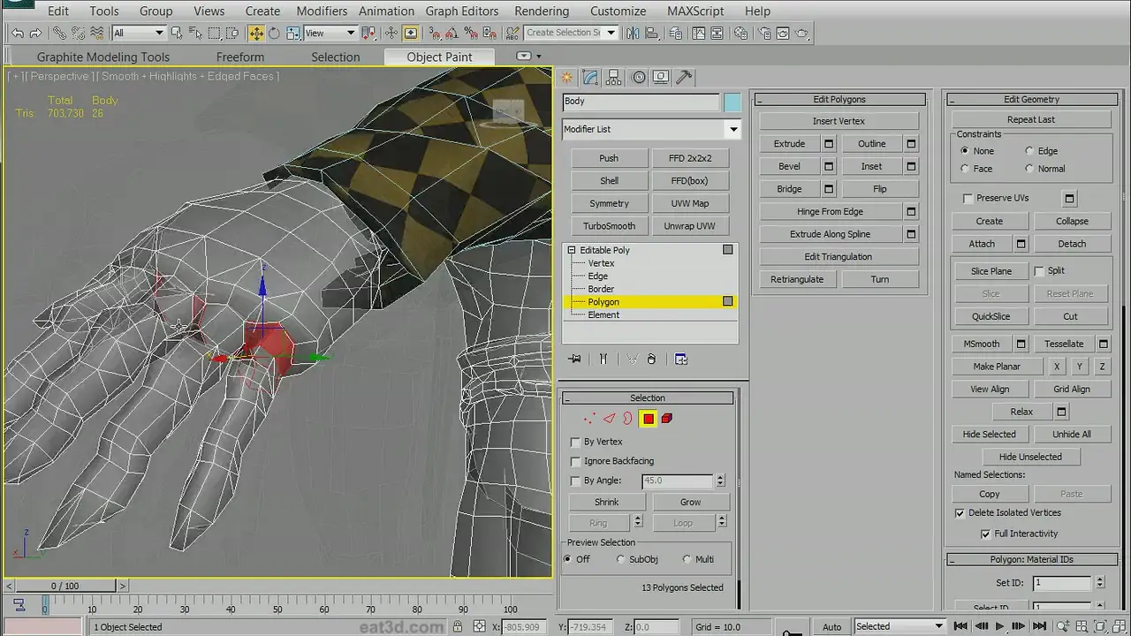Image resolution: width=1131 pixels, height=636 pixels.
Task: Select the Edge constraint radio button
Action: (x=1029, y=151)
